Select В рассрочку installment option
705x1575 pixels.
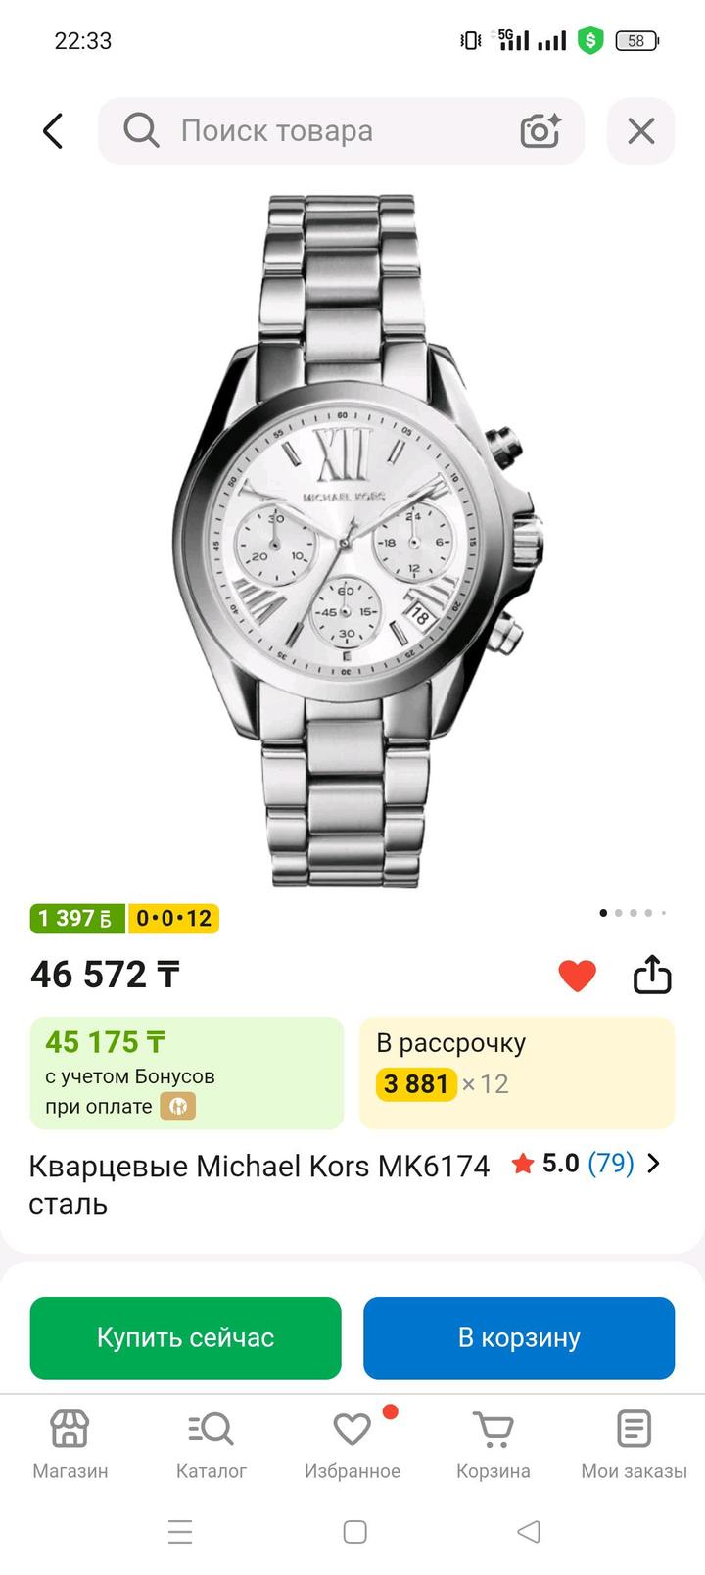click(517, 1074)
